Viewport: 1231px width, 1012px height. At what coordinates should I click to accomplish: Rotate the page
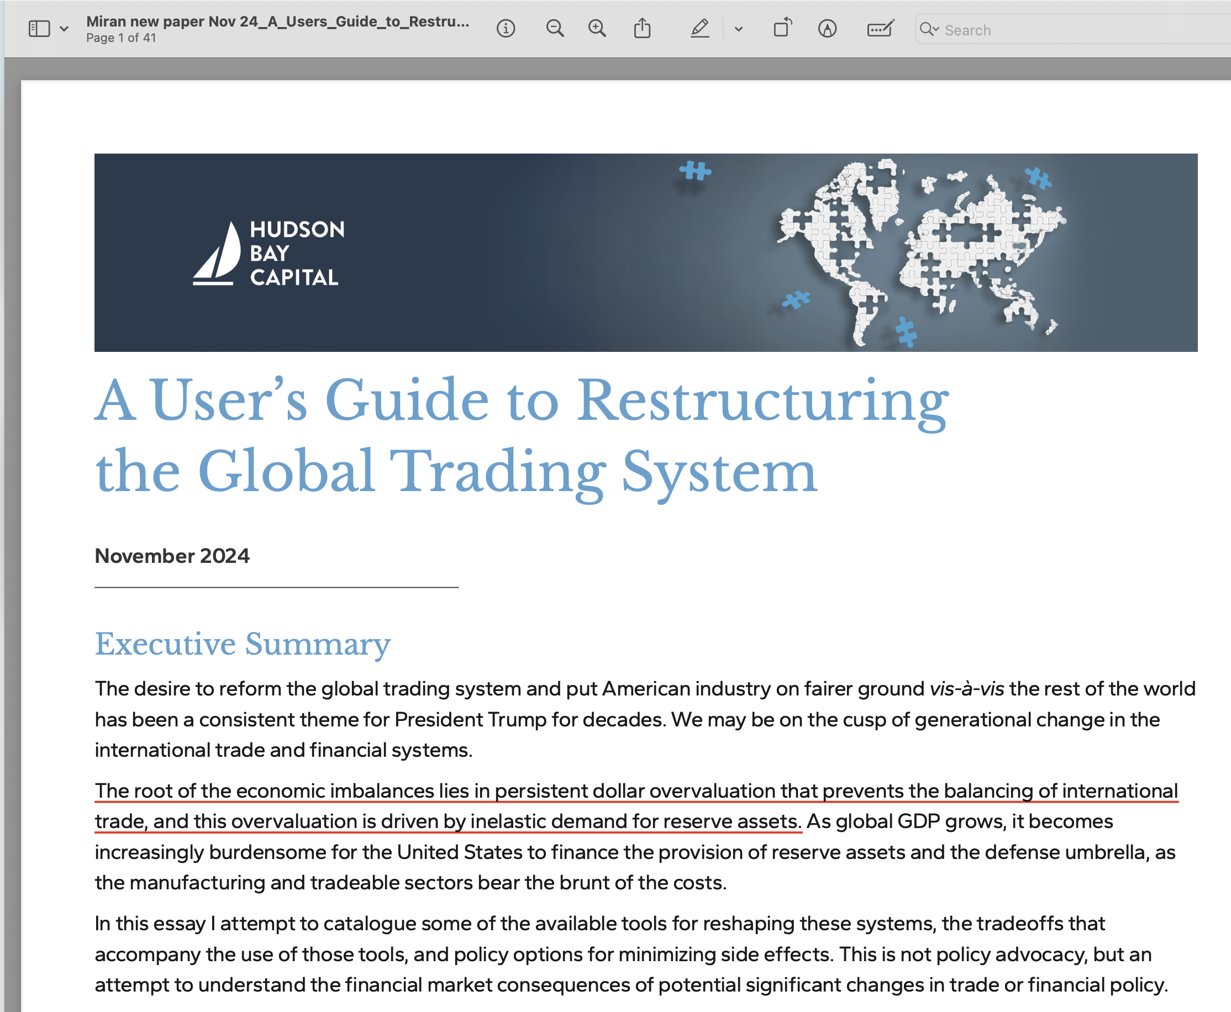point(782,28)
